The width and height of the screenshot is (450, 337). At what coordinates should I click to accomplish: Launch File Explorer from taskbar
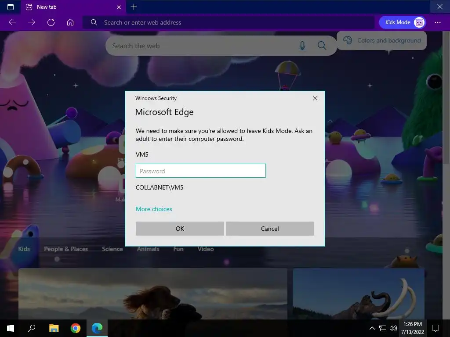[x=54, y=328]
